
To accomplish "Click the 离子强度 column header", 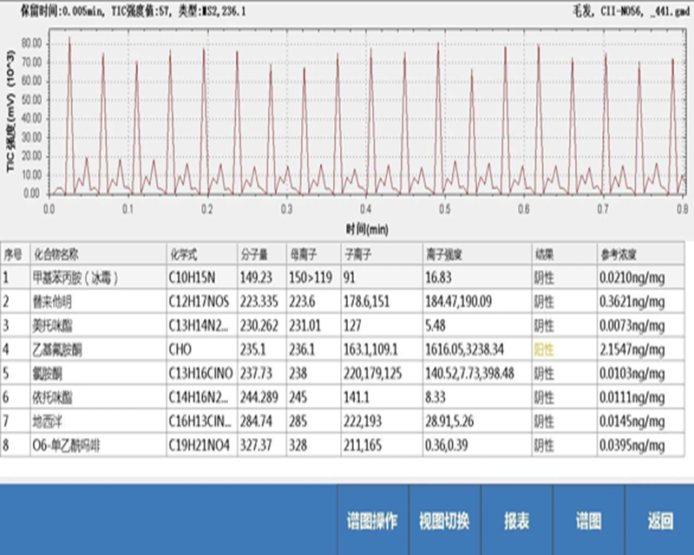I will pos(442,255).
